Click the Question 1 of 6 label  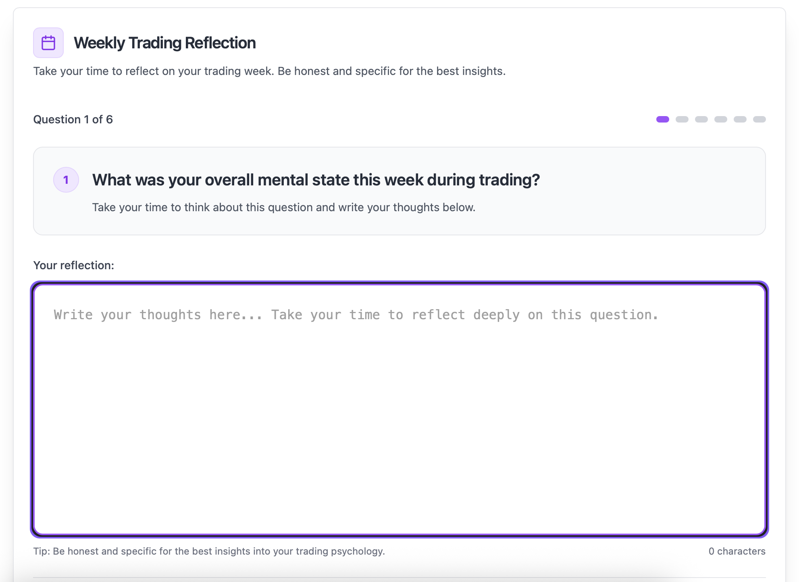pos(73,119)
